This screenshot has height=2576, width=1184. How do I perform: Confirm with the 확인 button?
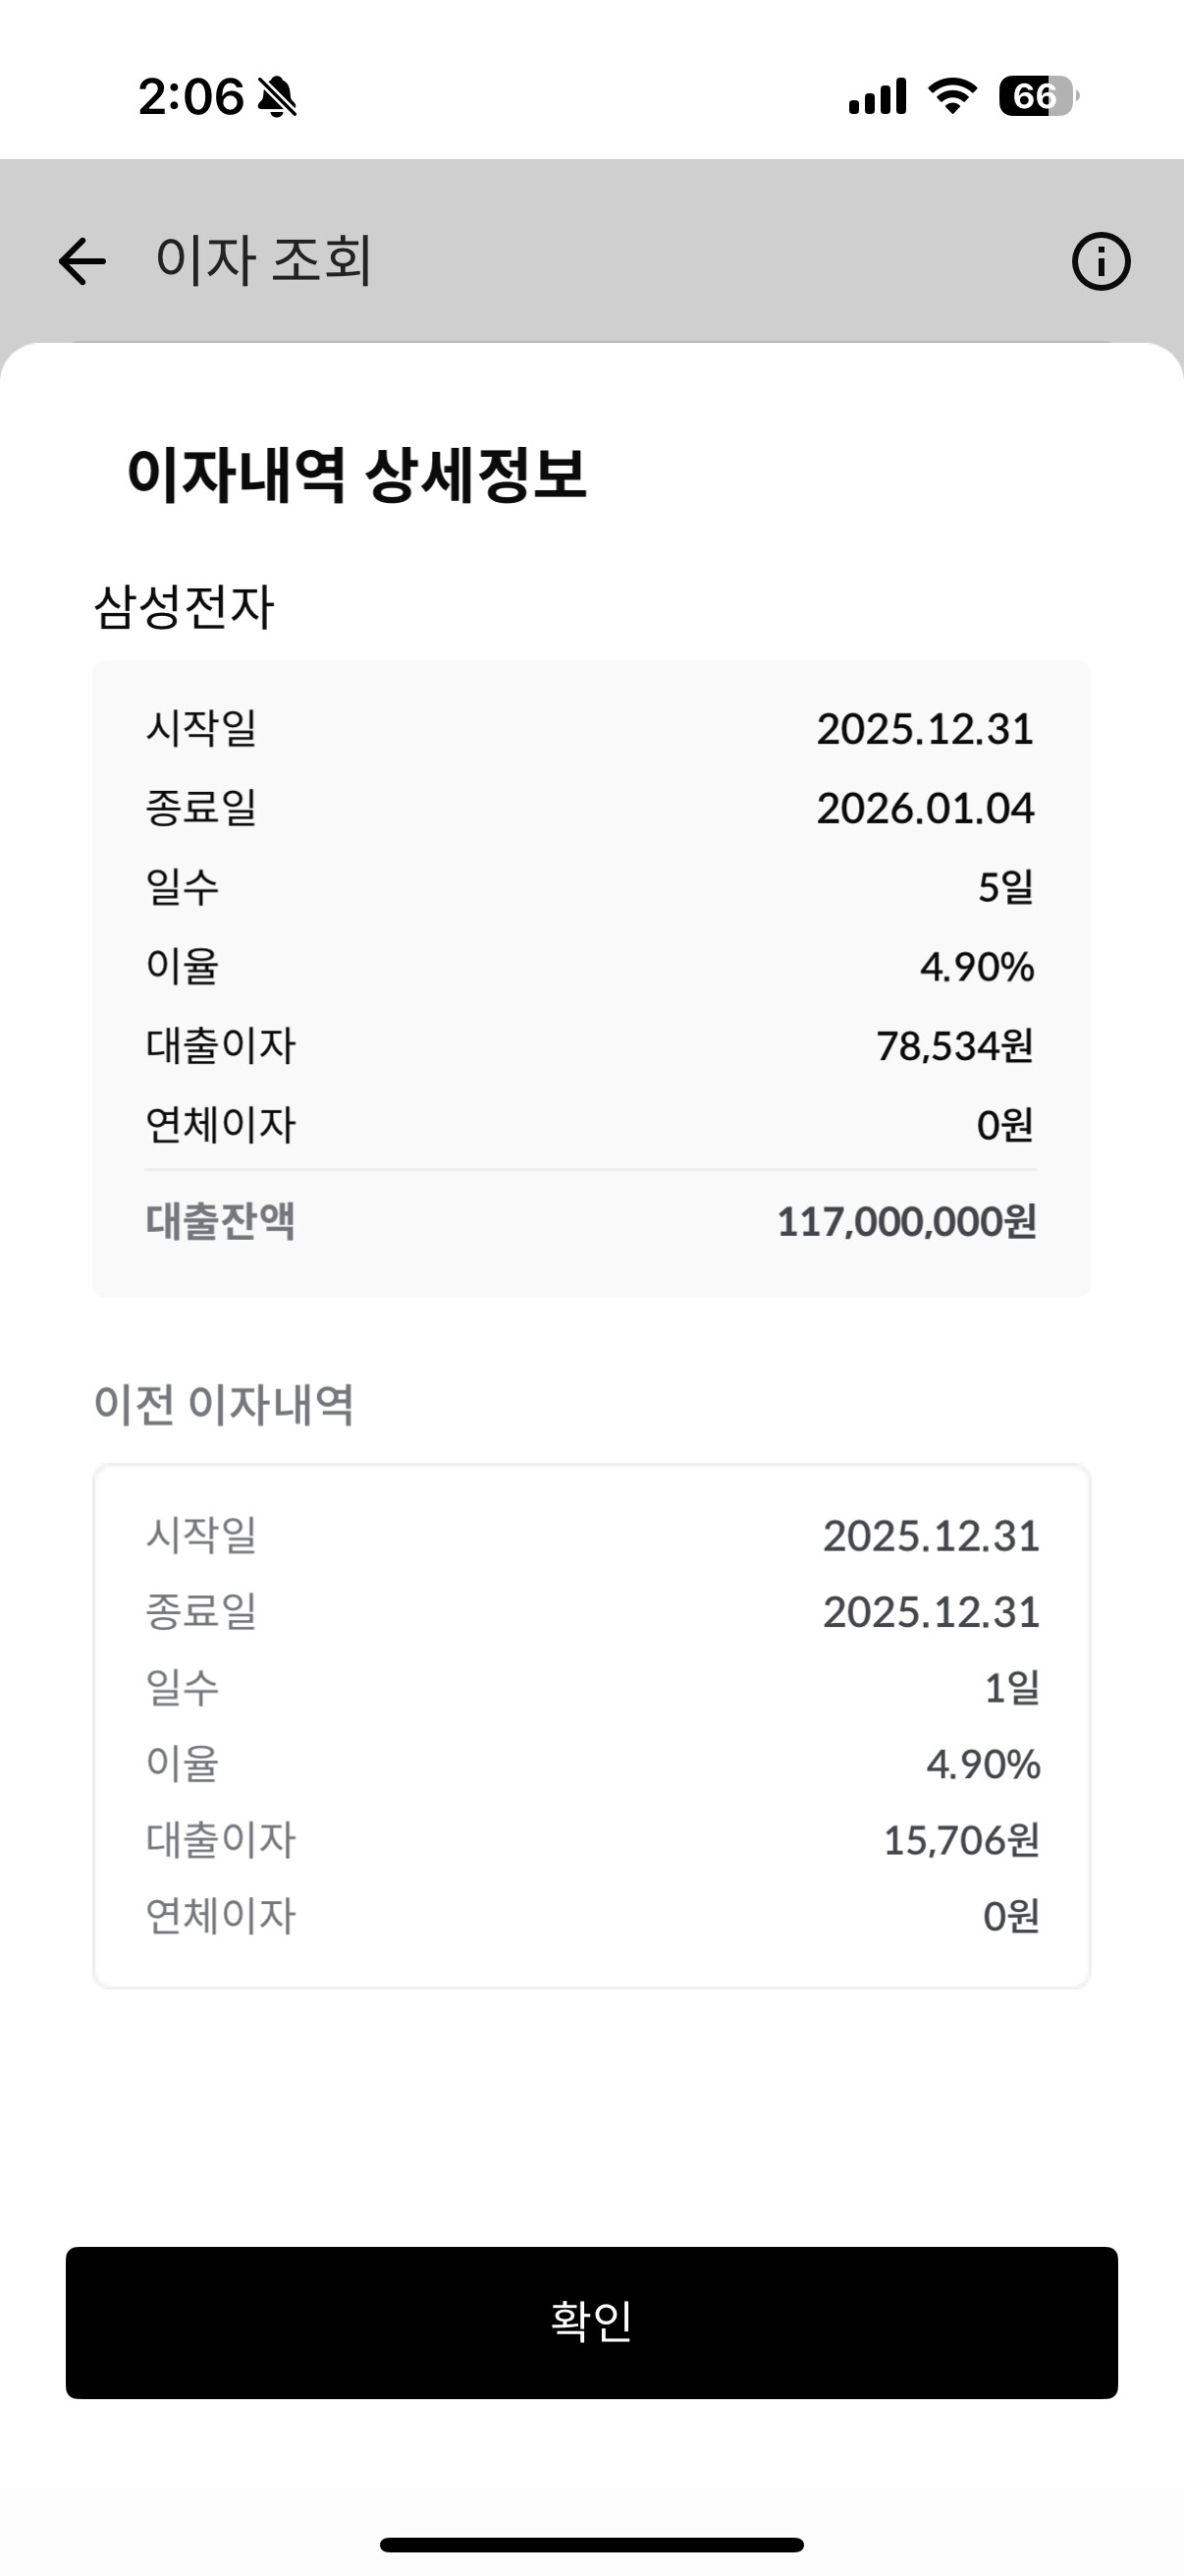[x=591, y=2322]
